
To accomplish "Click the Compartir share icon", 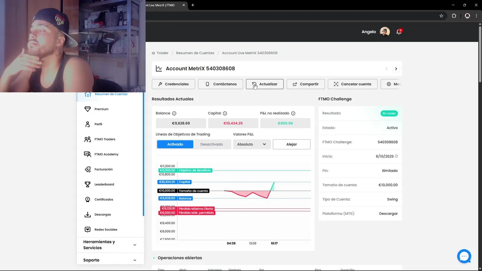I will click(295, 84).
